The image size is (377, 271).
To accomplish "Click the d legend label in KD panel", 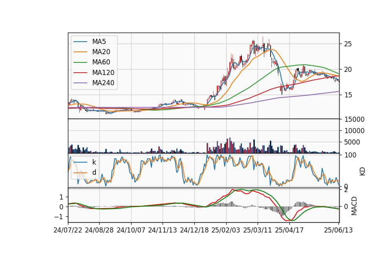I will click(x=94, y=172).
